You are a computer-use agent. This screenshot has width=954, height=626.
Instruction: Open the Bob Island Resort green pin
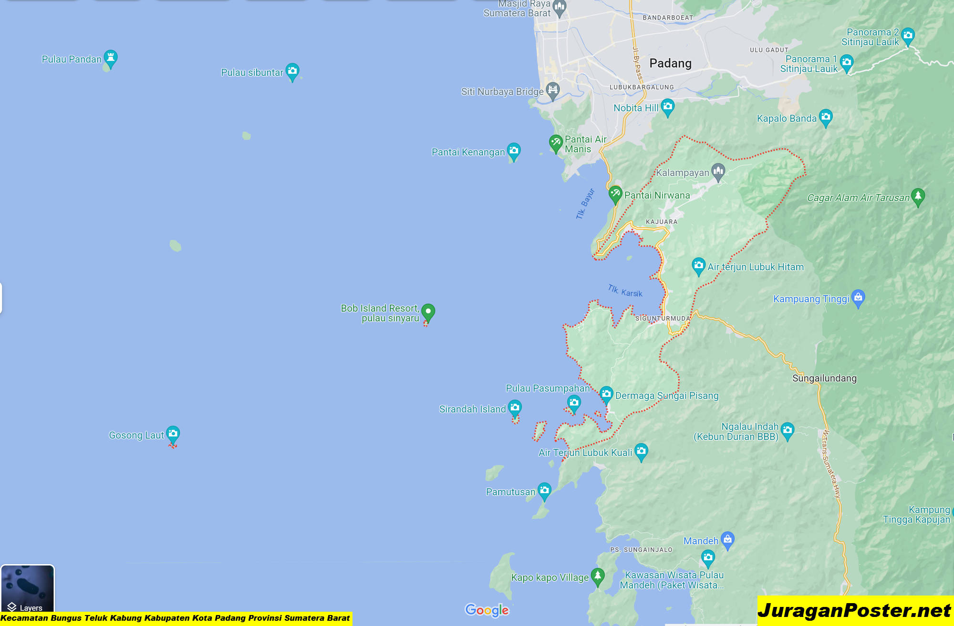click(x=428, y=313)
